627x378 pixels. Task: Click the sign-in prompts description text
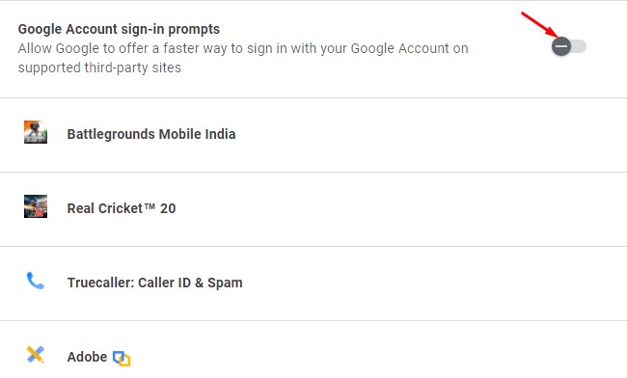243,58
